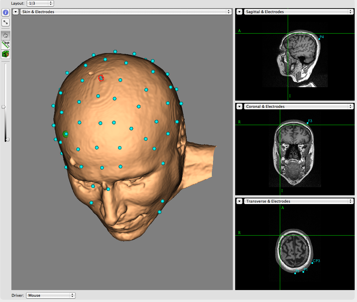The image size is (357, 302).
Task: Select the ruler measurement tool
Action: pos(6,45)
